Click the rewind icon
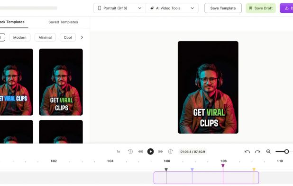The image size is (293, 186). [x=140, y=152]
